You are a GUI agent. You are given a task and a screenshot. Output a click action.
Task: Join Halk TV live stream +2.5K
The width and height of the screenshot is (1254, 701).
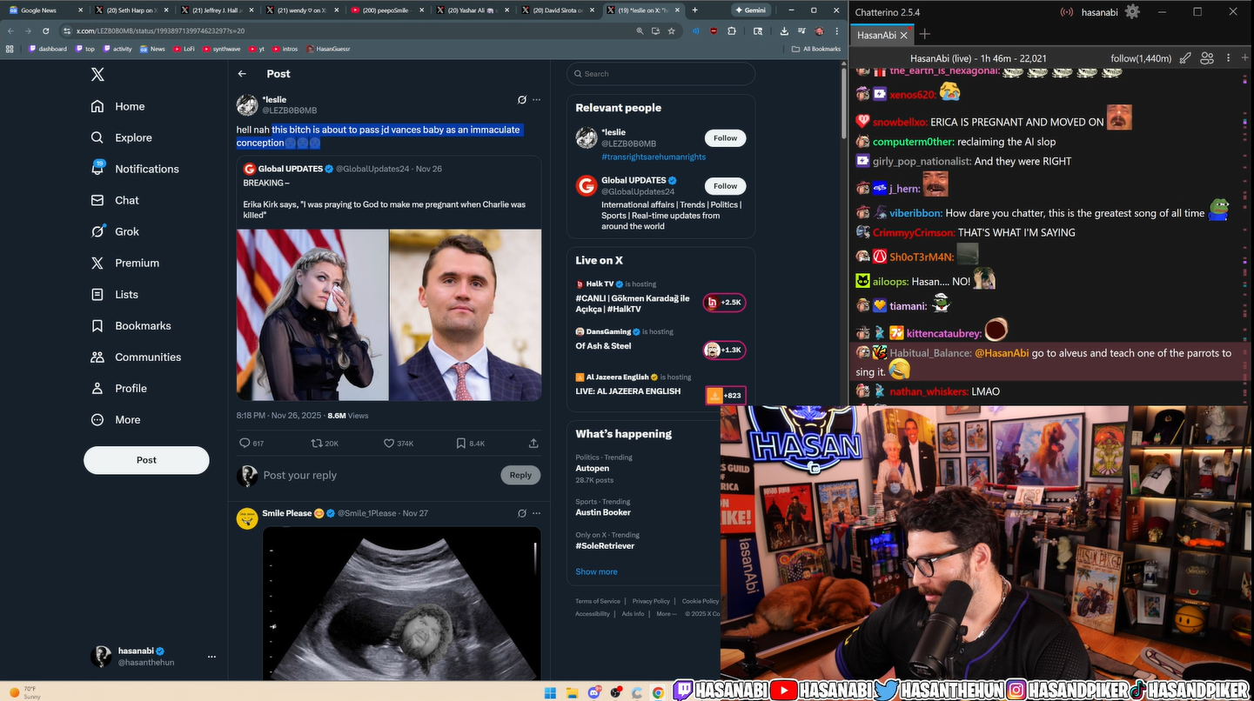pyautogui.click(x=724, y=303)
